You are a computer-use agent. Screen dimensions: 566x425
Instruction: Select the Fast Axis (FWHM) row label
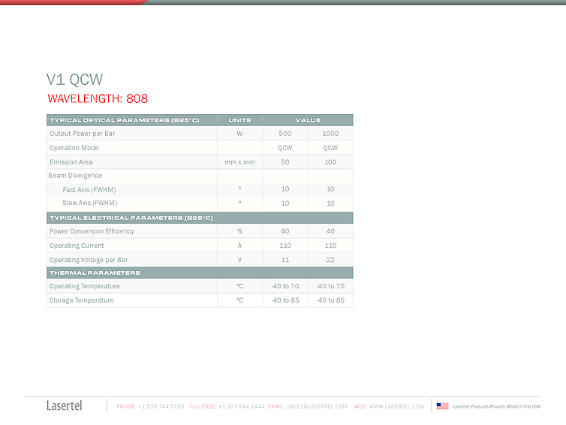89,189
